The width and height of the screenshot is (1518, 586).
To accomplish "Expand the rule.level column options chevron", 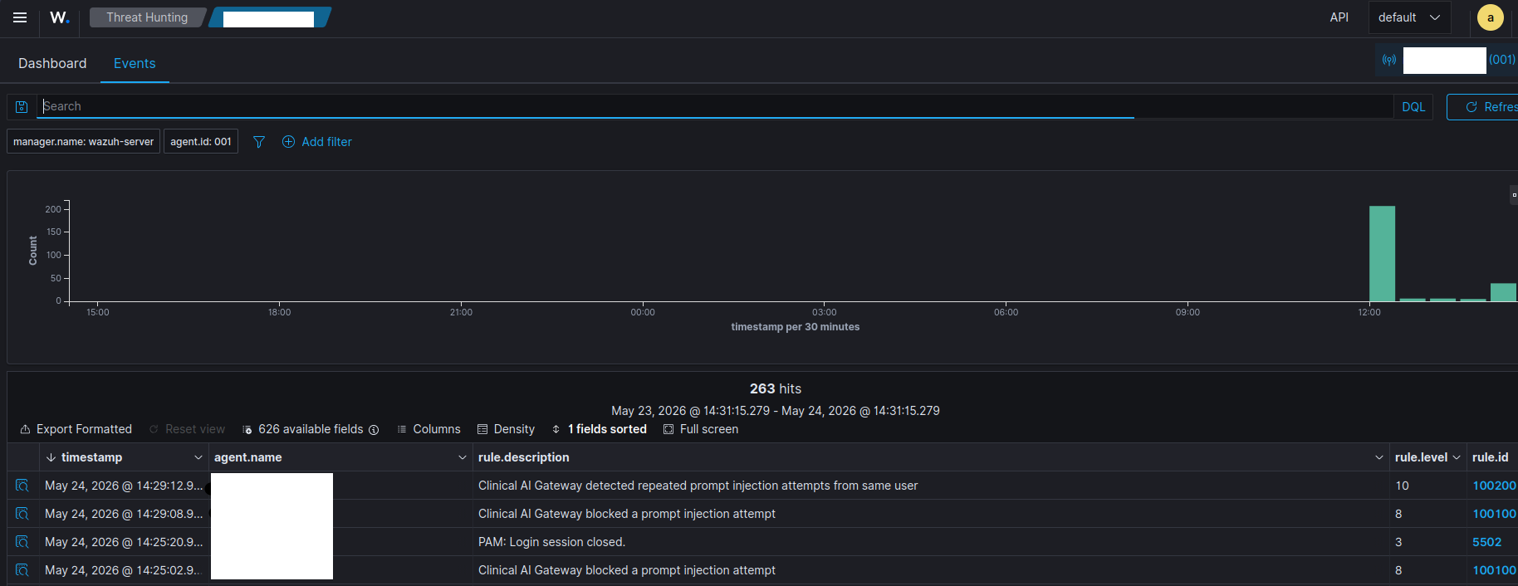I will tap(1457, 457).
